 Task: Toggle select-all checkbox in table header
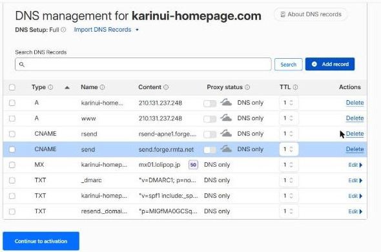click(x=12, y=87)
